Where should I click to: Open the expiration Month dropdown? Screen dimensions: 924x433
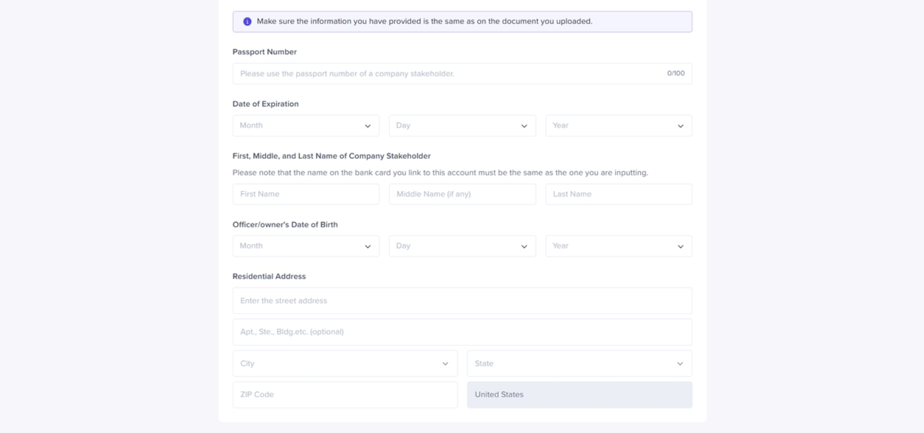click(x=305, y=126)
